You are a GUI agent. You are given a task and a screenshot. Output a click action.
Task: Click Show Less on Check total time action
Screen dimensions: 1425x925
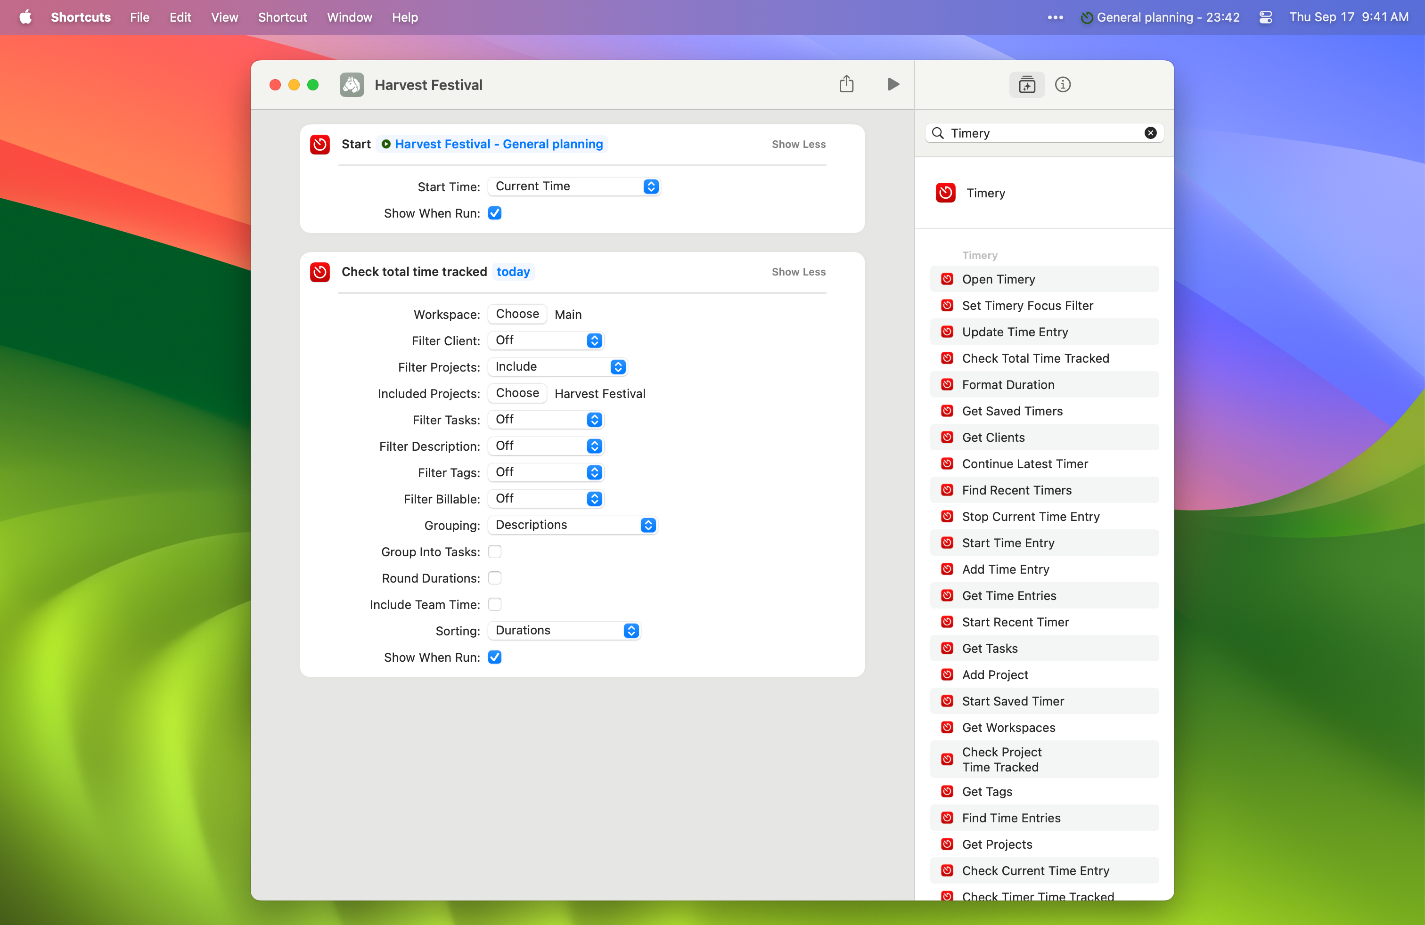pyautogui.click(x=798, y=272)
